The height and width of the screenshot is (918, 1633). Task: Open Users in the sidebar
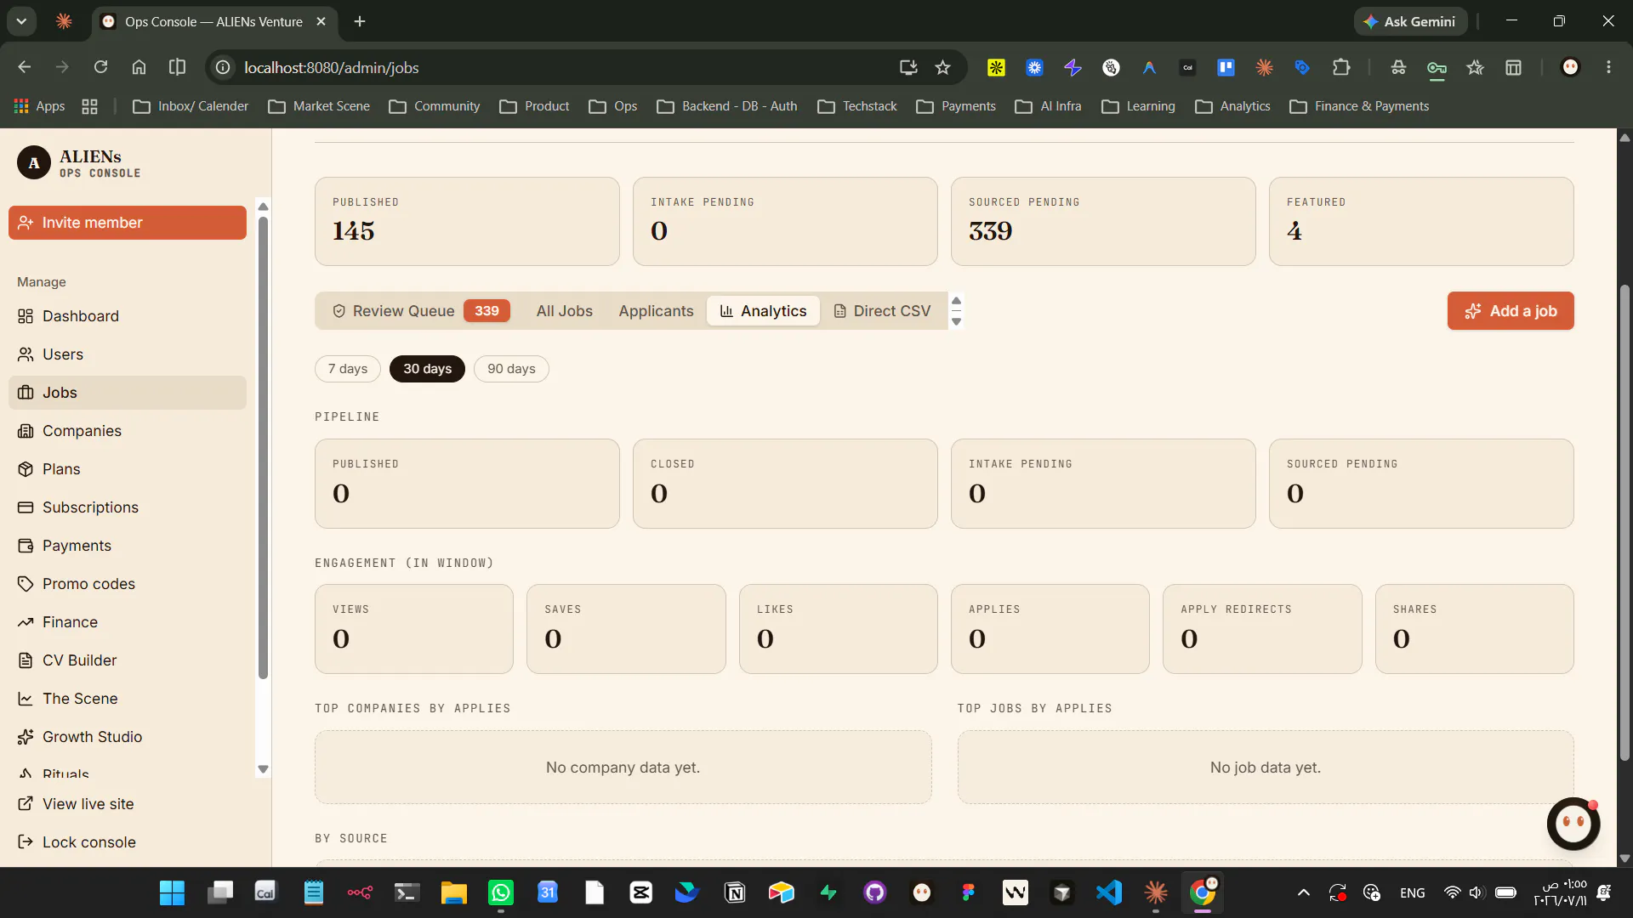point(128,354)
